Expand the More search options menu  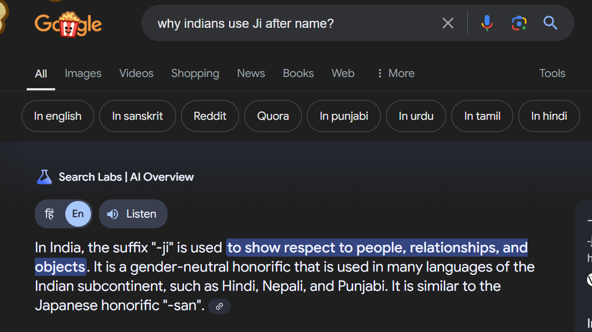pos(396,73)
